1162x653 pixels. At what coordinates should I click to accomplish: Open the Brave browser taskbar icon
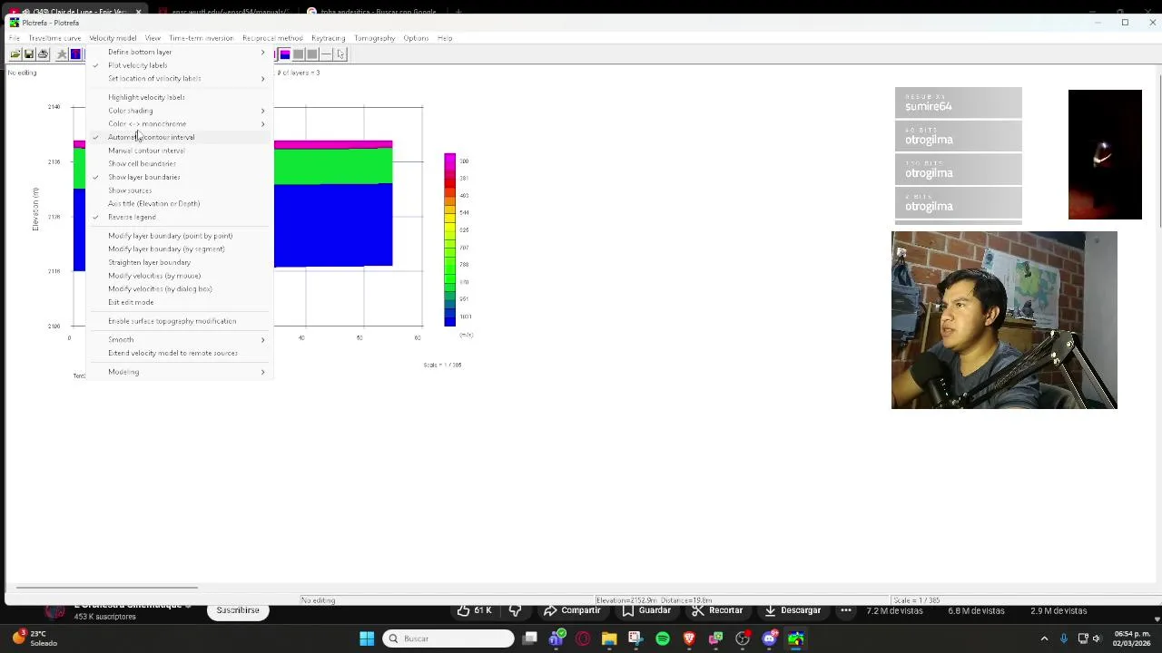[689, 638]
